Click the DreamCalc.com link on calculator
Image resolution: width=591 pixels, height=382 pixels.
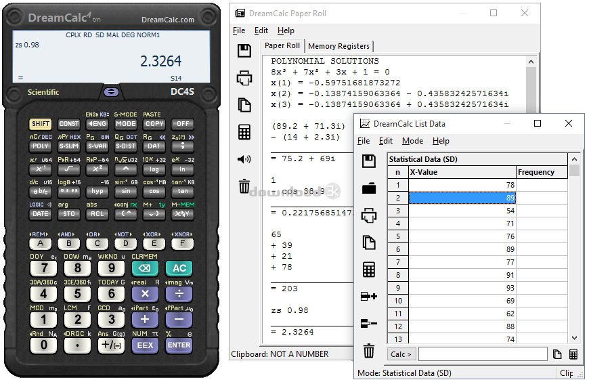tap(168, 20)
